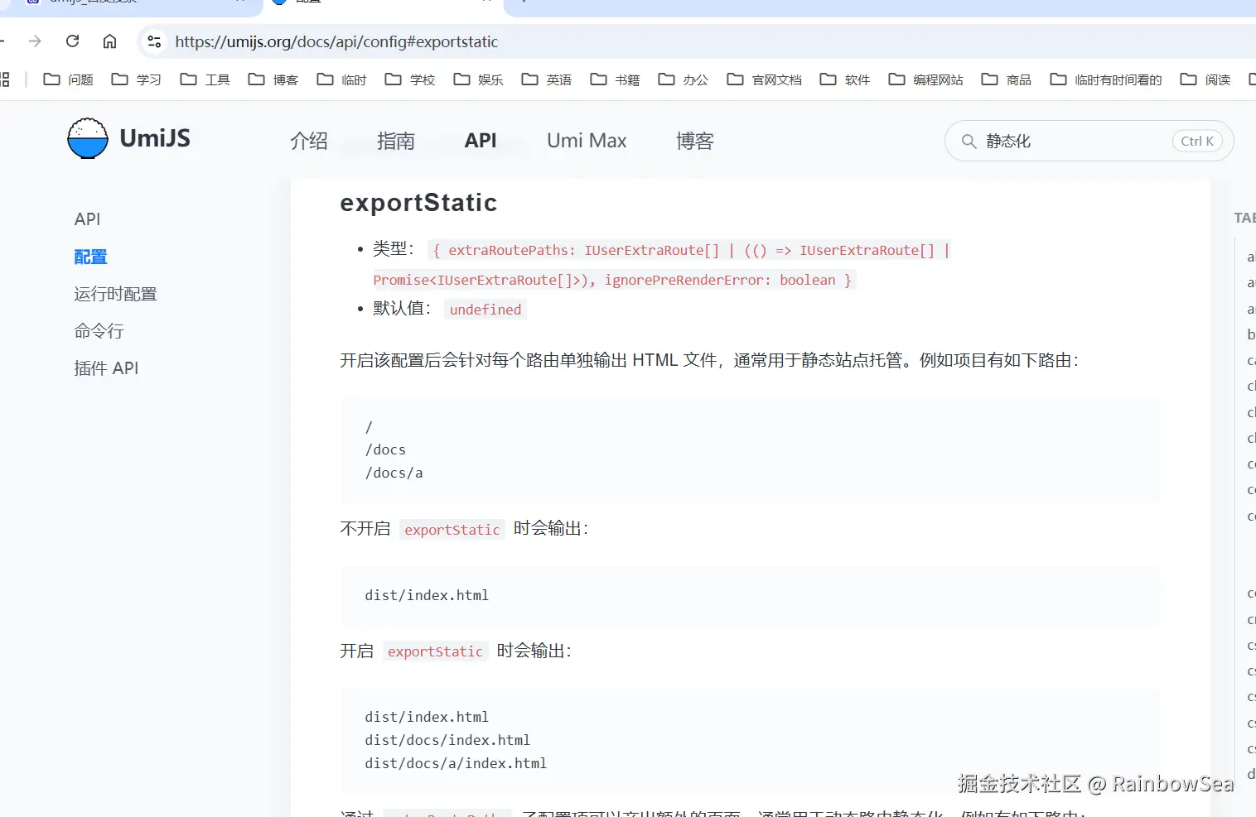The width and height of the screenshot is (1256, 817).
Task: Open 运行时配置 in the sidebar
Action: point(115,294)
